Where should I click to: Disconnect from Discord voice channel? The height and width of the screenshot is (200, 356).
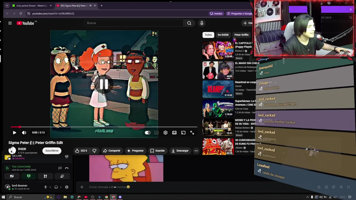pyautogui.click(x=67, y=168)
